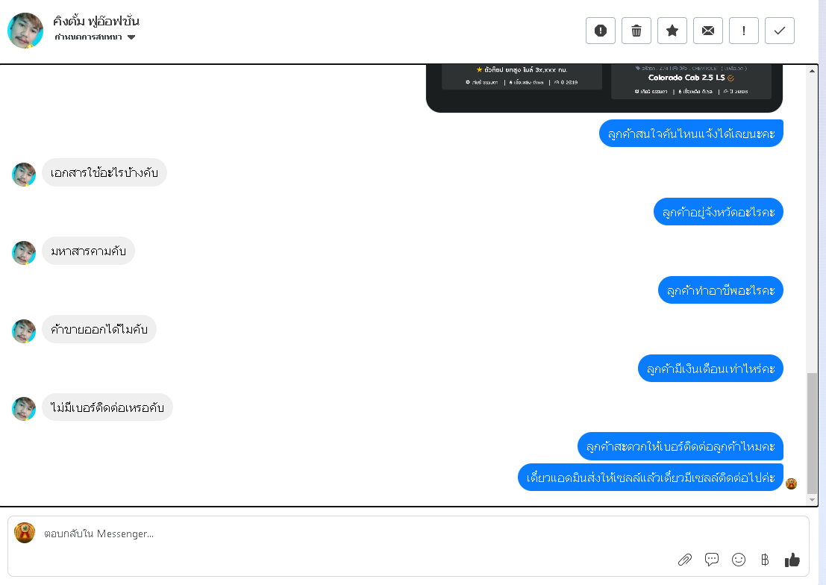Flag conversation with exclamation mark button
Screen dimensions: 826x585
tap(744, 31)
